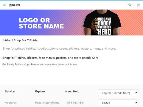The width and height of the screenshot is (143, 107).
Task: Click the lion t-shirt banner image
Action: (x=102, y=23)
